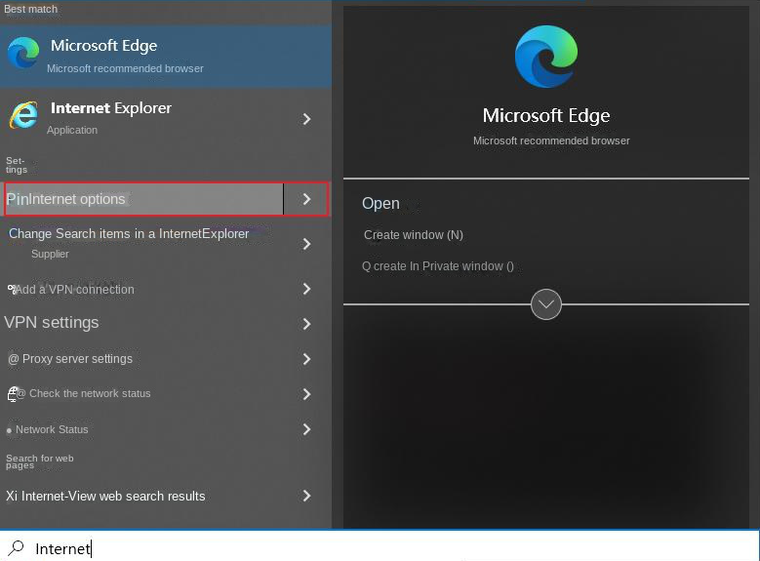Click the search magnifier icon in search box
Screen dimensions: 760x561
coord(17,548)
